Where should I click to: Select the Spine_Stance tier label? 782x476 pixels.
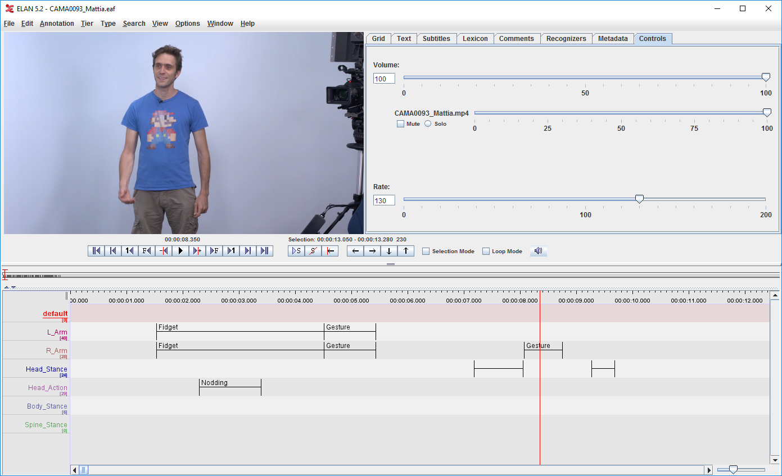46,425
